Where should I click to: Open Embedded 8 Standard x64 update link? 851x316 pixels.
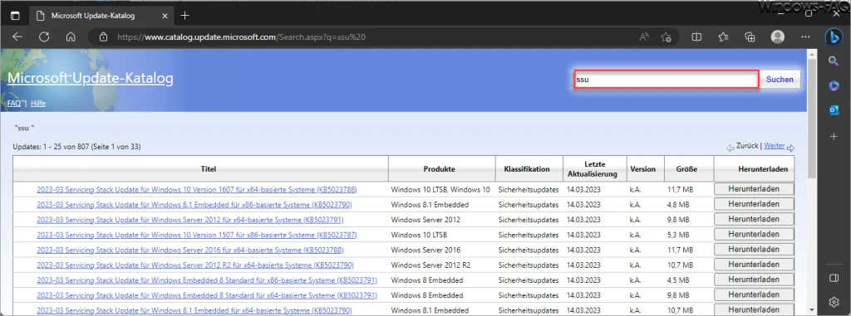(207, 296)
